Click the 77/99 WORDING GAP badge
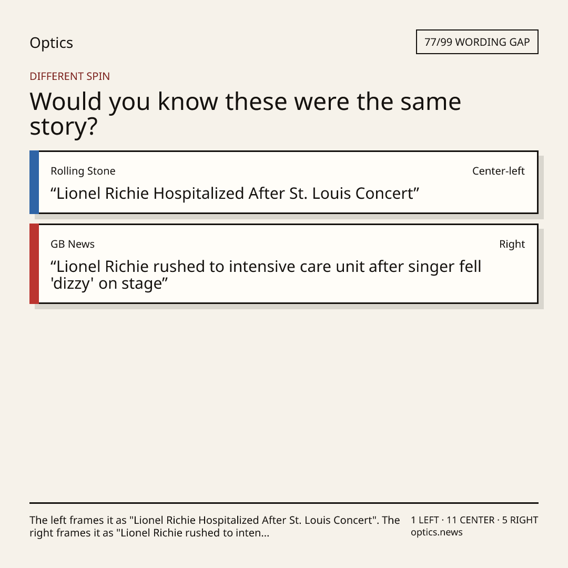The height and width of the screenshot is (568, 568). [x=477, y=42]
